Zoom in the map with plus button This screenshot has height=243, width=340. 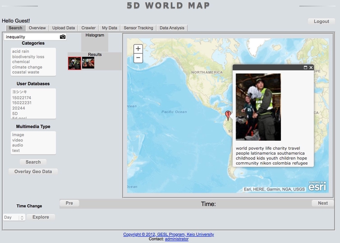[138, 49]
